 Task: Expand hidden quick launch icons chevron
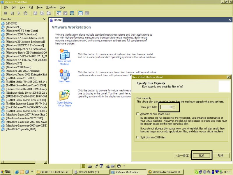click(32, 171)
